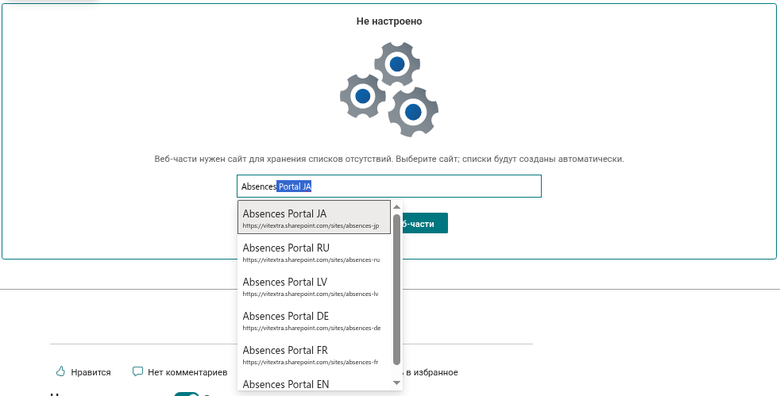Click the comment bubble icon
780x396 pixels.
pos(137,371)
